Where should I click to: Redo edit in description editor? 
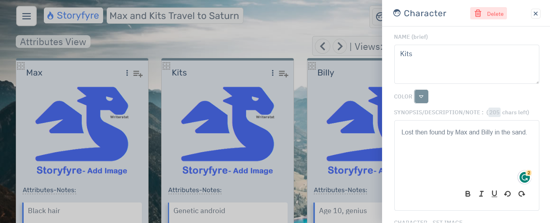(x=522, y=194)
